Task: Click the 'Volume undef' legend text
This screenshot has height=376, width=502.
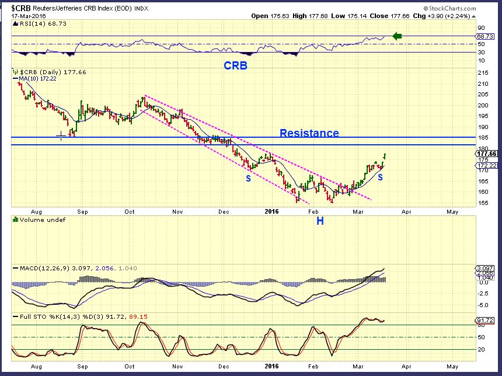Action: tap(43, 220)
